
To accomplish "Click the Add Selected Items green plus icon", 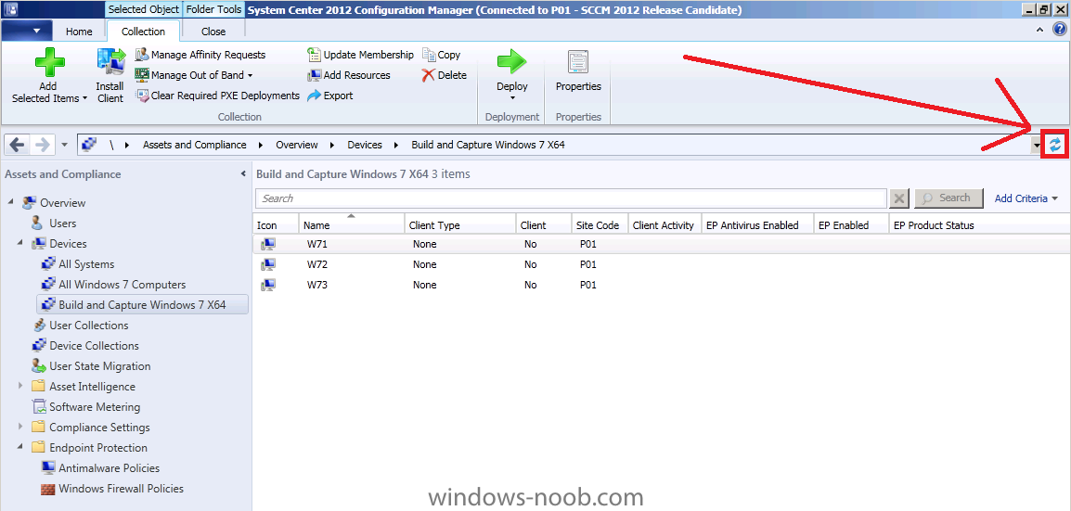I will point(50,62).
